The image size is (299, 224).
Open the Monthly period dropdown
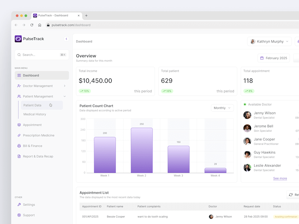point(222,108)
